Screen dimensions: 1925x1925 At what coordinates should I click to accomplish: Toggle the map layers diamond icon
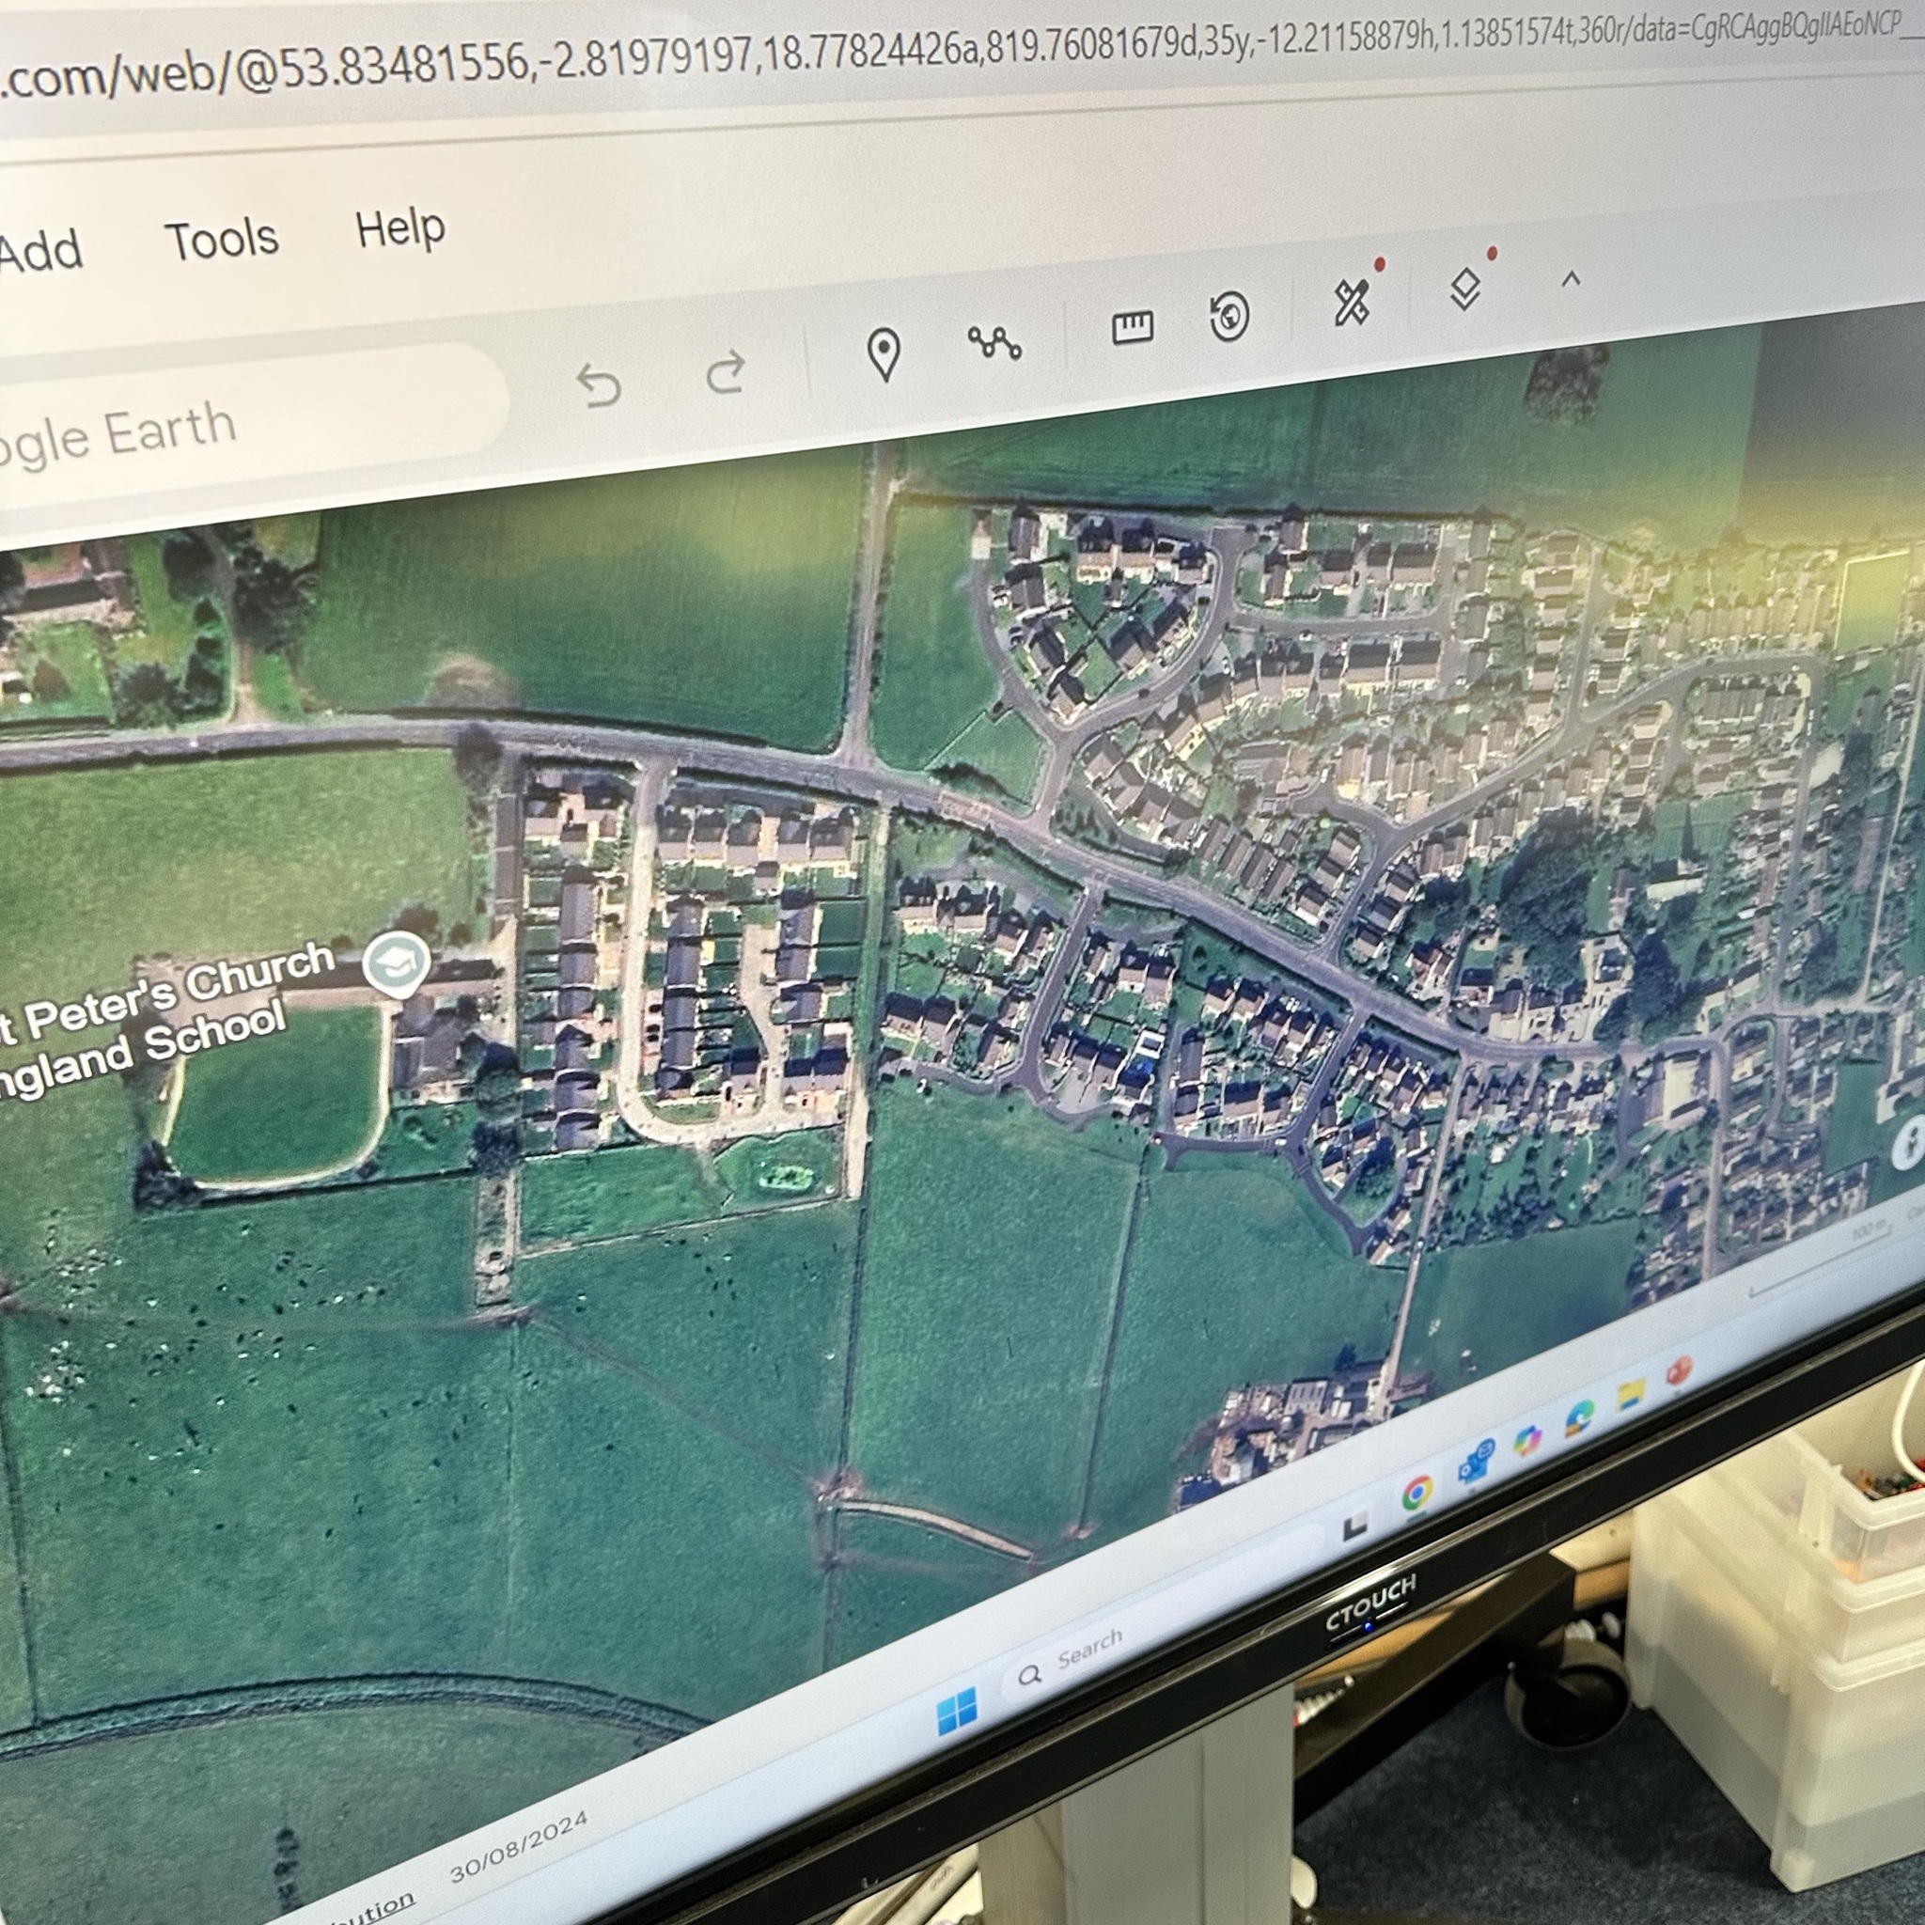point(1463,290)
